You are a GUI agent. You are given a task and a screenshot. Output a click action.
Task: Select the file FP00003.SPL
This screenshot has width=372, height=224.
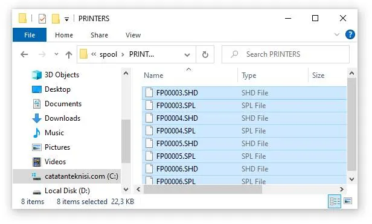[245, 105]
